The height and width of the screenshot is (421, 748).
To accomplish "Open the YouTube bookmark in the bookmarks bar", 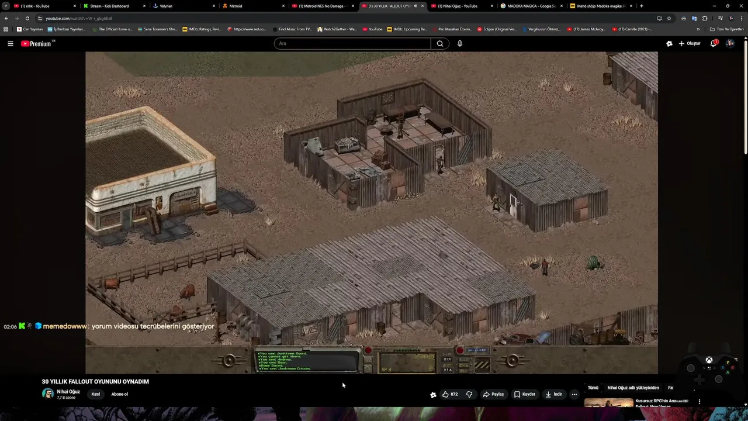I will coord(372,29).
